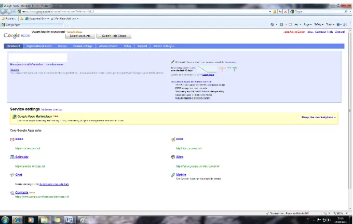Screen dimensions: 353x224
Task: Click the Refresh icon beside the address bar
Action: (280, 11)
